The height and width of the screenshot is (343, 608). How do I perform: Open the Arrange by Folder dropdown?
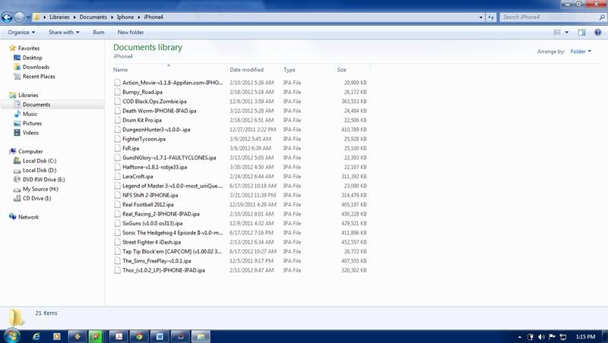tap(581, 51)
